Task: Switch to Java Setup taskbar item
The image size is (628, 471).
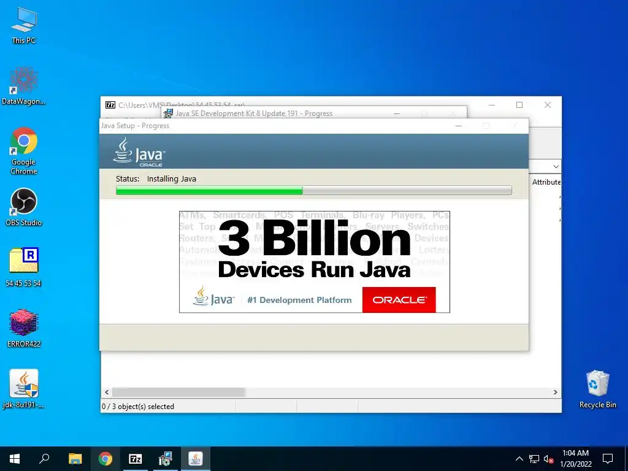Action: pos(196,459)
